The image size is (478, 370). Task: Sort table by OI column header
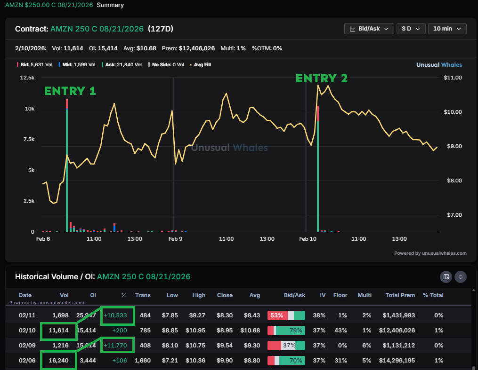(93, 295)
